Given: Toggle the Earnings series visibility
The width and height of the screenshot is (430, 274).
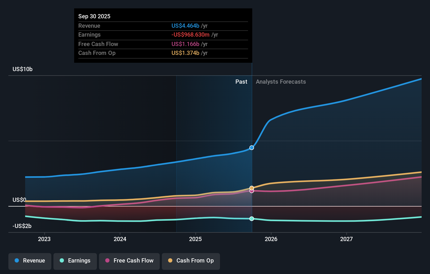Looking at the screenshot, I should coord(75,261).
